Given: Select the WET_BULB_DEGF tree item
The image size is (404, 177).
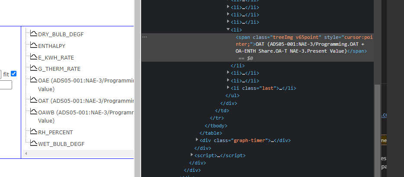Looking at the screenshot, I should (61, 144).
